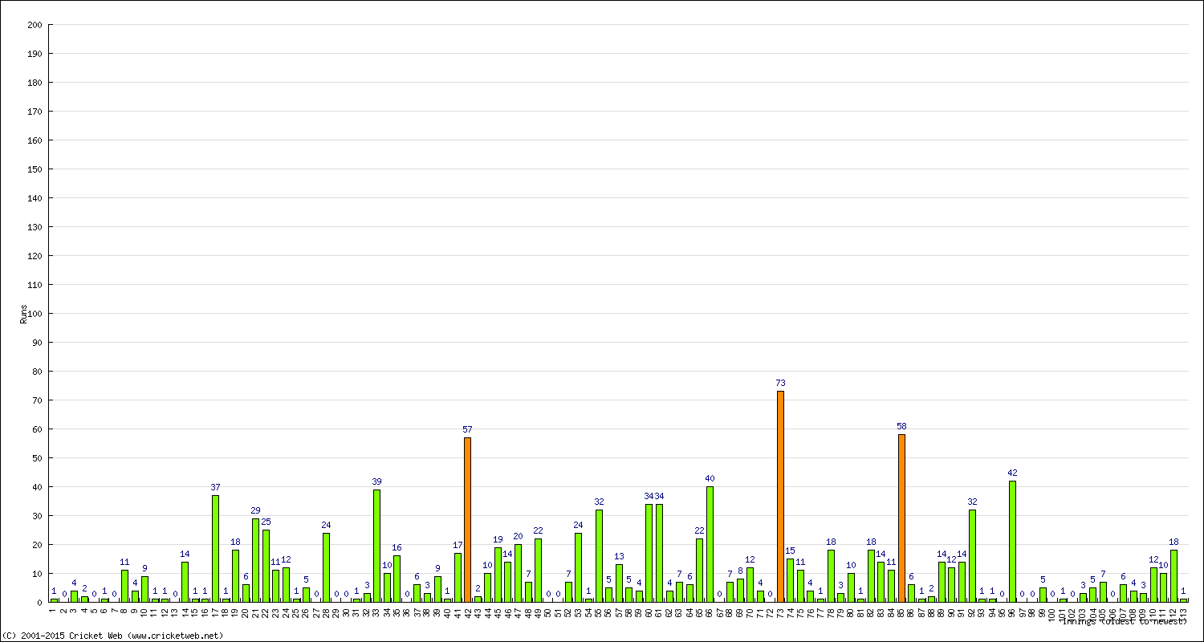Click the 10-run bar at innings 80

coord(851,588)
